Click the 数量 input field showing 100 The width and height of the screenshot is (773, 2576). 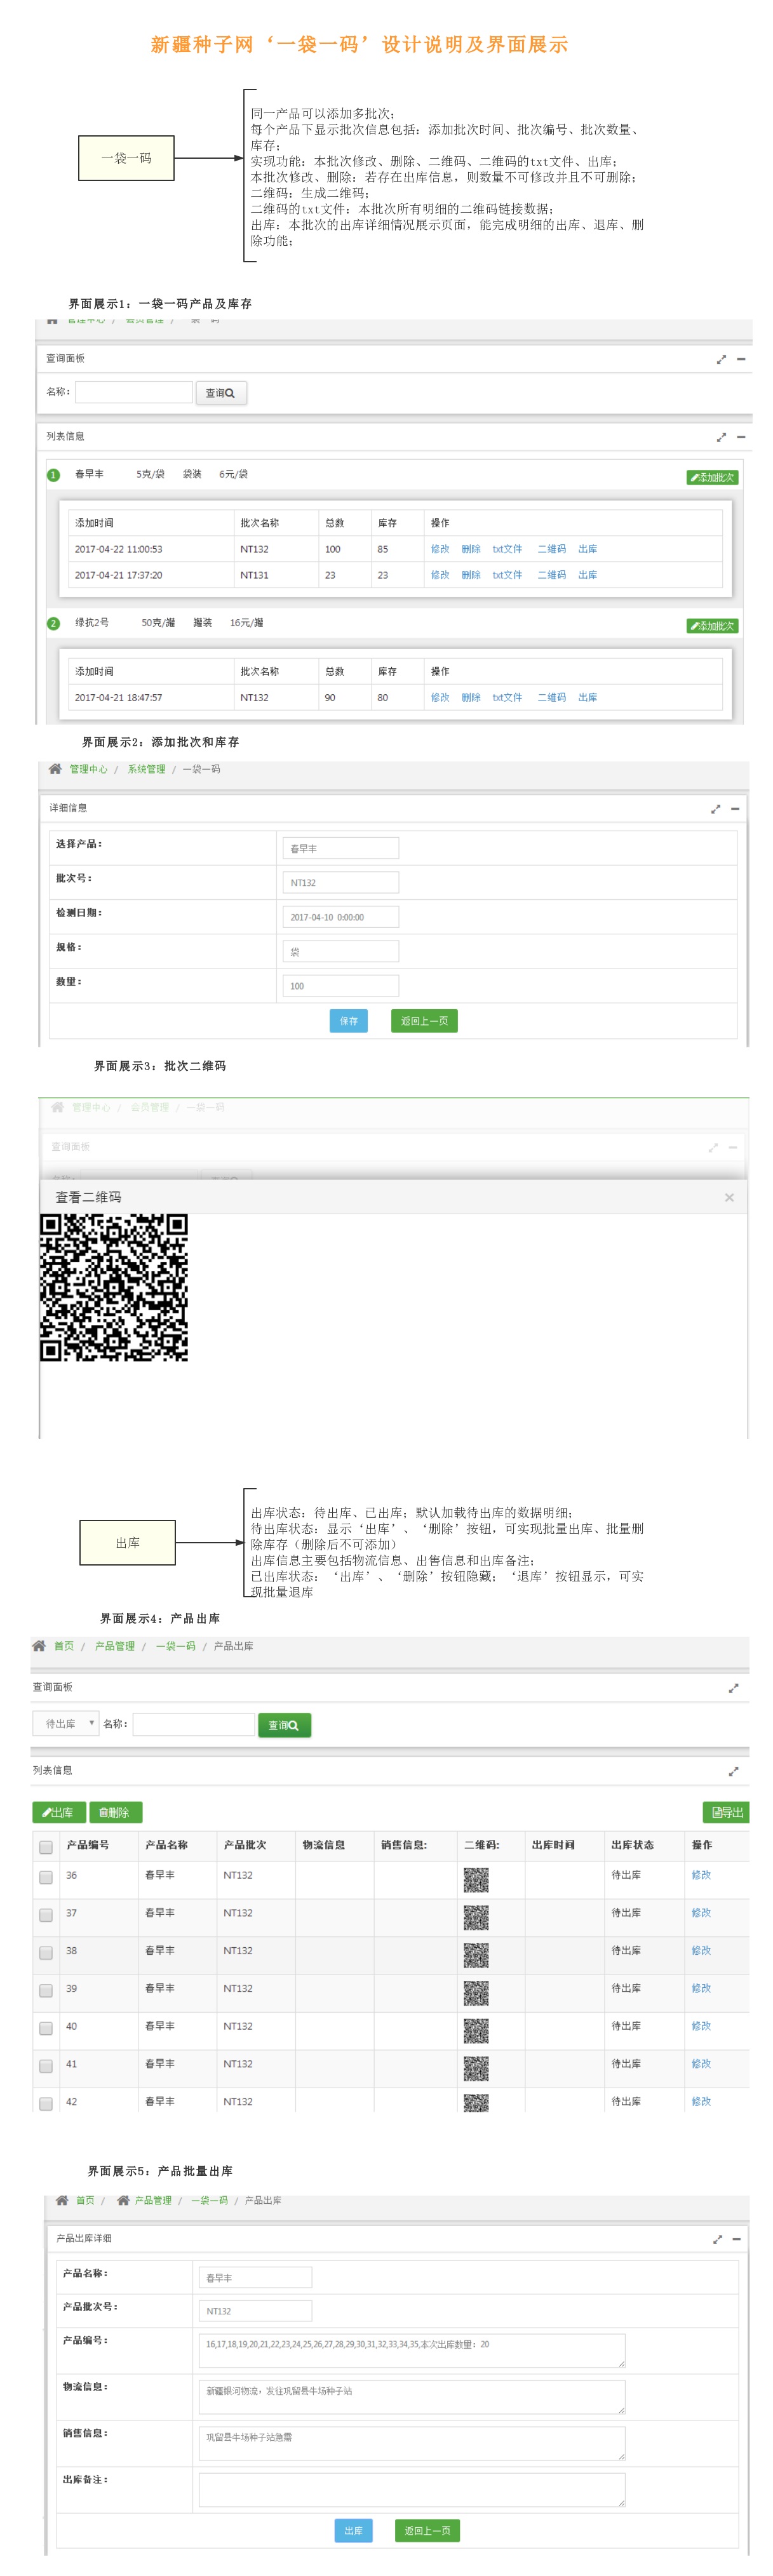click(x=340, y=986)
